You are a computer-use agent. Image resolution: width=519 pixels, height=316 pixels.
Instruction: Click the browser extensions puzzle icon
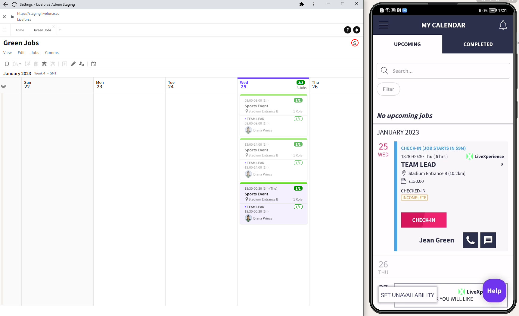(302, 4)
